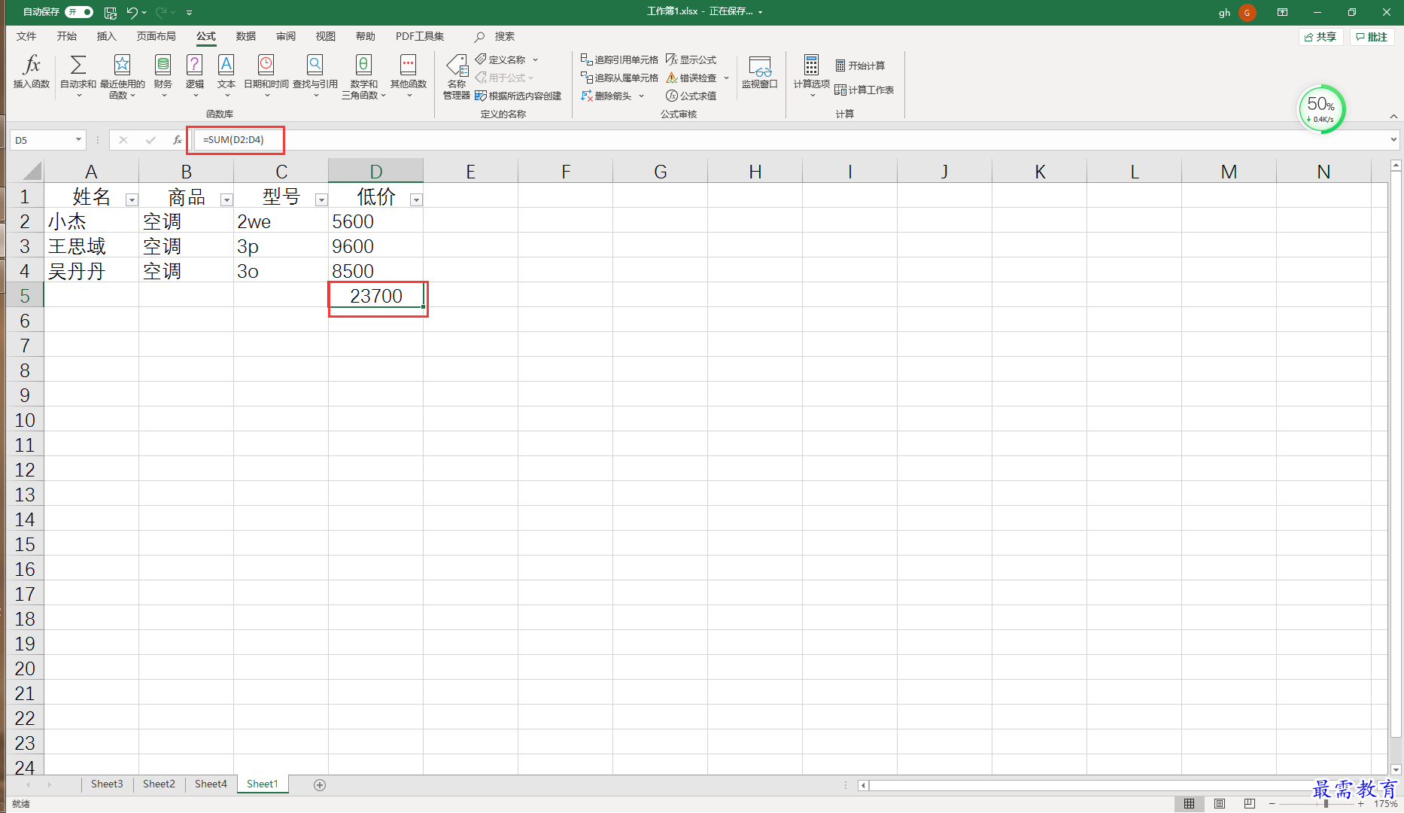The width and height of the screenshot is (1404, 813).
Task: Add a new sheet with the plus button
Action: click(x=320, y=785)
